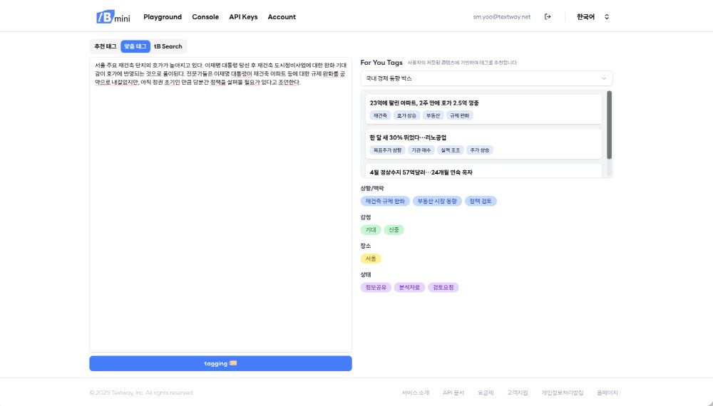The height and width of the screenshot is (406, 713).
Task: Open API Keys in the top navigation
Action: pos(243,17)
